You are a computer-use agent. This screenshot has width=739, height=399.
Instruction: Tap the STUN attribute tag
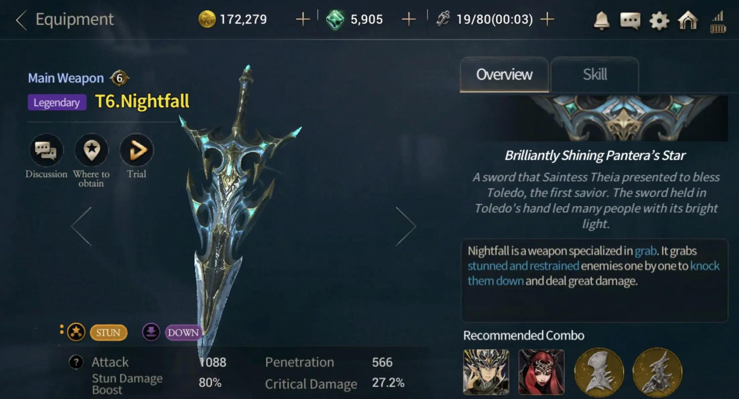(108, 332)
